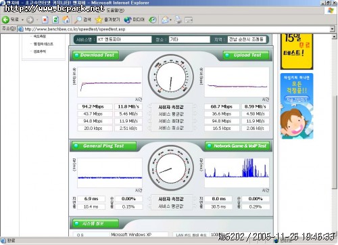Click the Mail envelope toolbar icon
Image resolution: width=338 pixels, height=245 pixels.
[165, 20]
